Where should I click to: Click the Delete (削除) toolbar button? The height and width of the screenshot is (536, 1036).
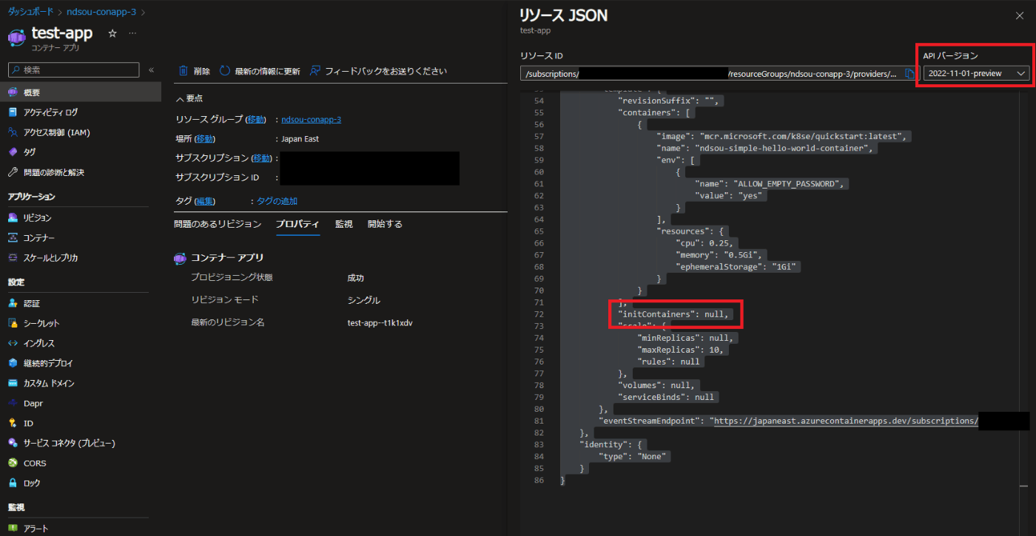point(195,72)
